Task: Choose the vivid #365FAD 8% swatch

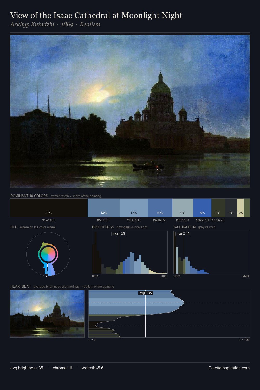Action: tap(202, 208)
